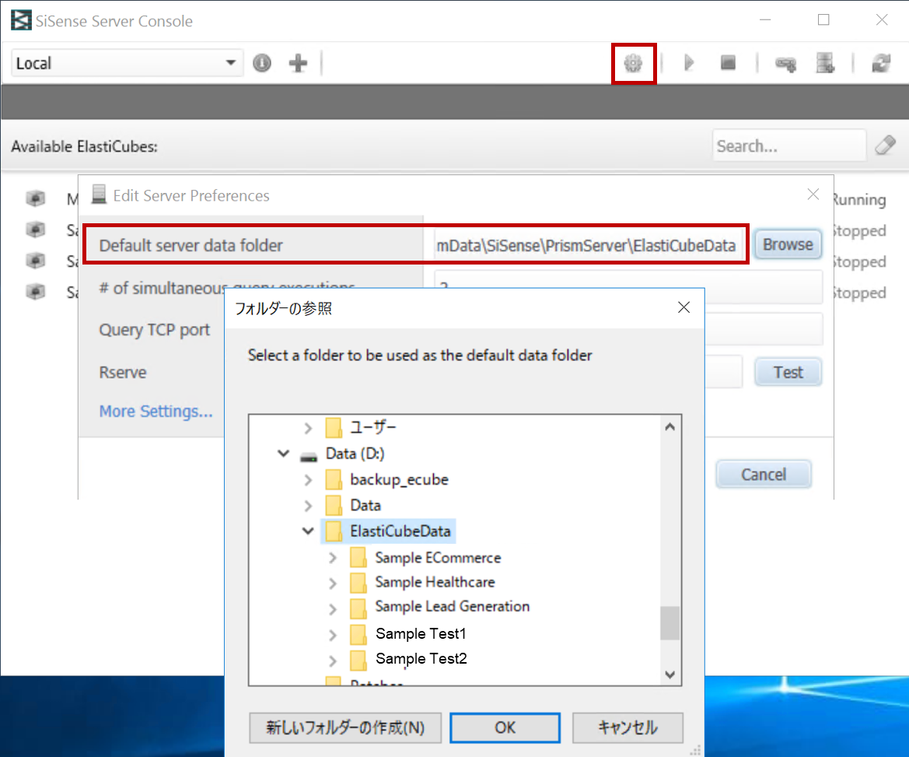
Task: Click the "Rserve" label
Action: point(123,372)
